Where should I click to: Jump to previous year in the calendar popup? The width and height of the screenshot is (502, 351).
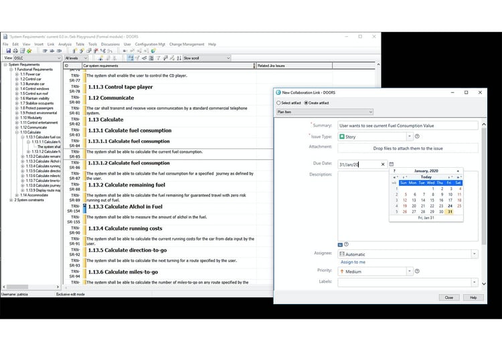396,177
